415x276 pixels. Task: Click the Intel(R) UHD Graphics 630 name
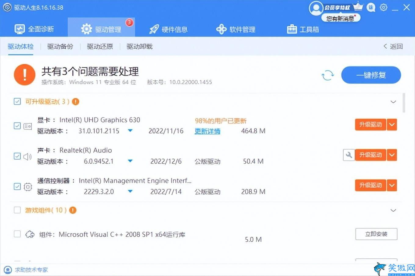(x=100, y=120)
